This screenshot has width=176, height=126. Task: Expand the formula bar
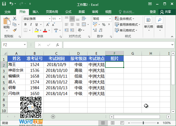click(172, 45)
